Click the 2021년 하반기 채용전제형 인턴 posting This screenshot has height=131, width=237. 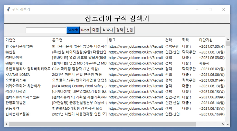[79, 114]
